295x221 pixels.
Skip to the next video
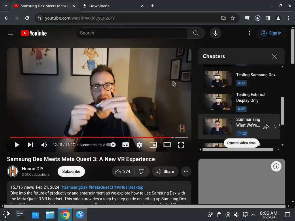(31, 145)
